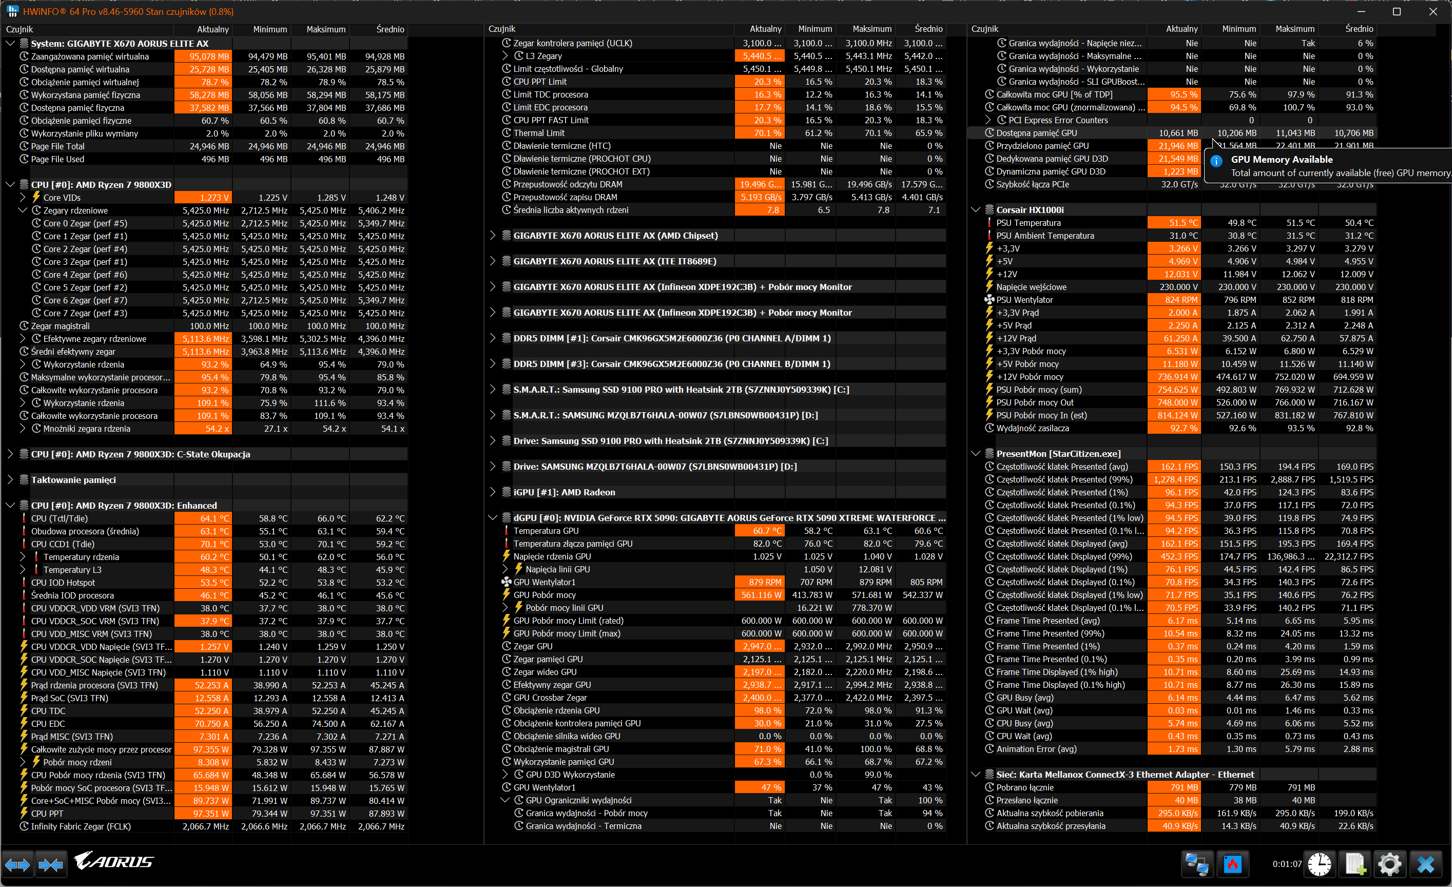1452x887 pixels.
Task: Select the CPU (Tctl/Tdie) temperature row
Action: pyautogui.click(x=59, y=518)
